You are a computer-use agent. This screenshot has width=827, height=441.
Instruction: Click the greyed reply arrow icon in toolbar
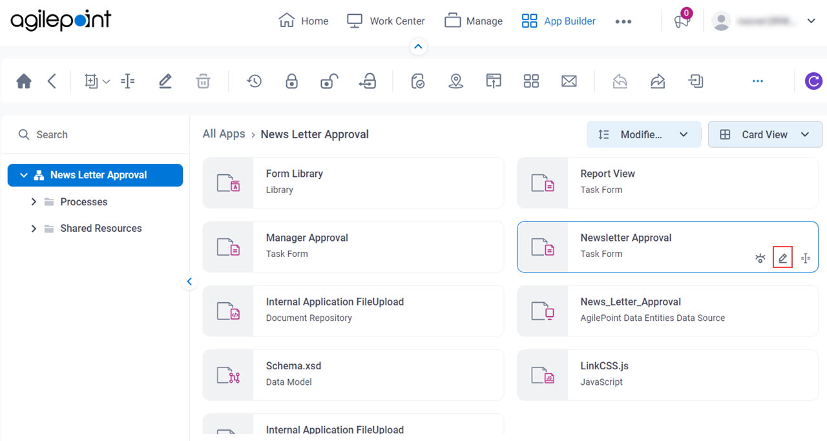click(x=620, y=81)
